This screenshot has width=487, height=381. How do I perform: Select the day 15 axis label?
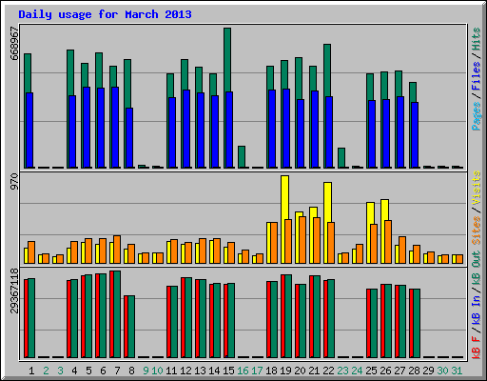(x=228, y=371)
